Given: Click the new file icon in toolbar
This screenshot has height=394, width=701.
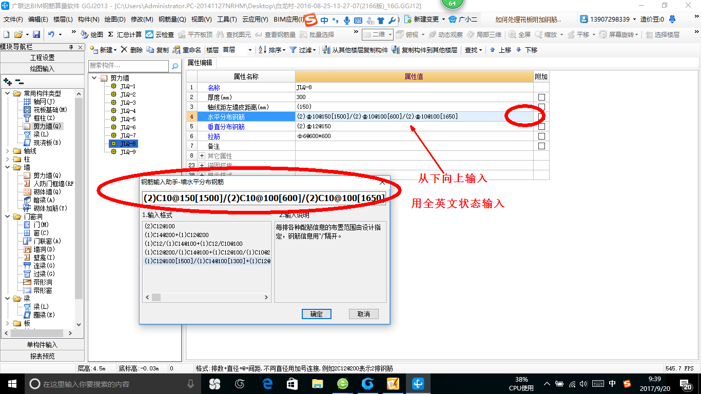Looking at the screenshot, I should click(x=6, y=34).
